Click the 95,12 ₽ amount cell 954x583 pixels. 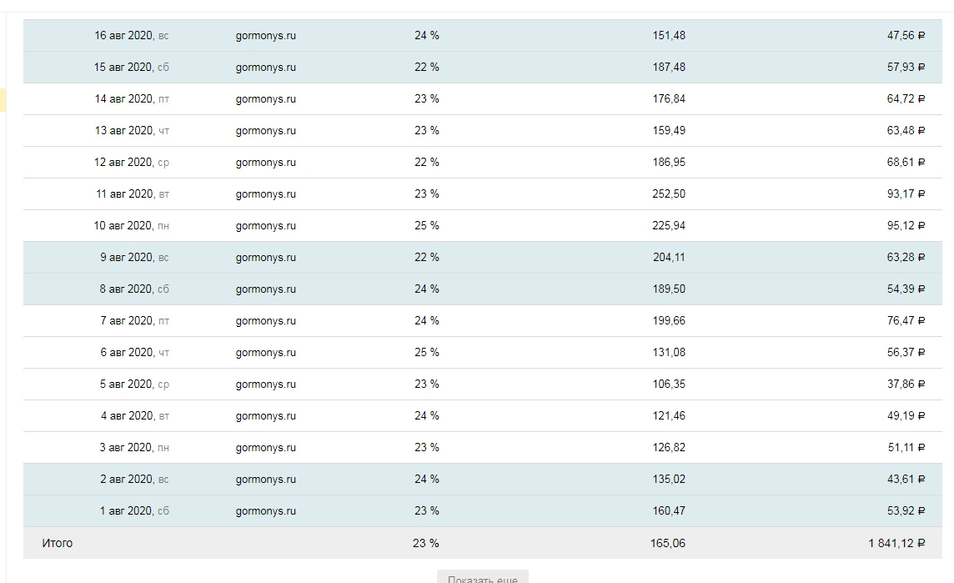pyautogui.click(x=906, y=226)
